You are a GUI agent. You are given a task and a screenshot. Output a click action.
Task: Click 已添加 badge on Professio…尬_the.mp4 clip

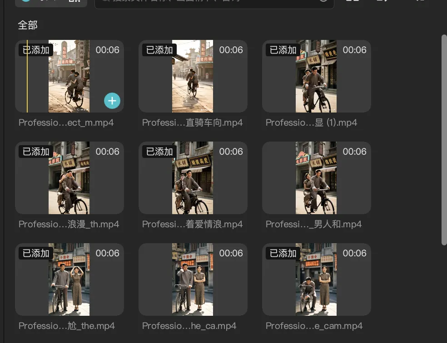36,253
